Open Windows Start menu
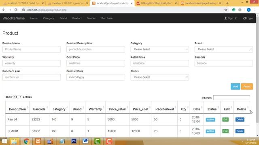Screen dimensions: 259x145 coord(4,141)
